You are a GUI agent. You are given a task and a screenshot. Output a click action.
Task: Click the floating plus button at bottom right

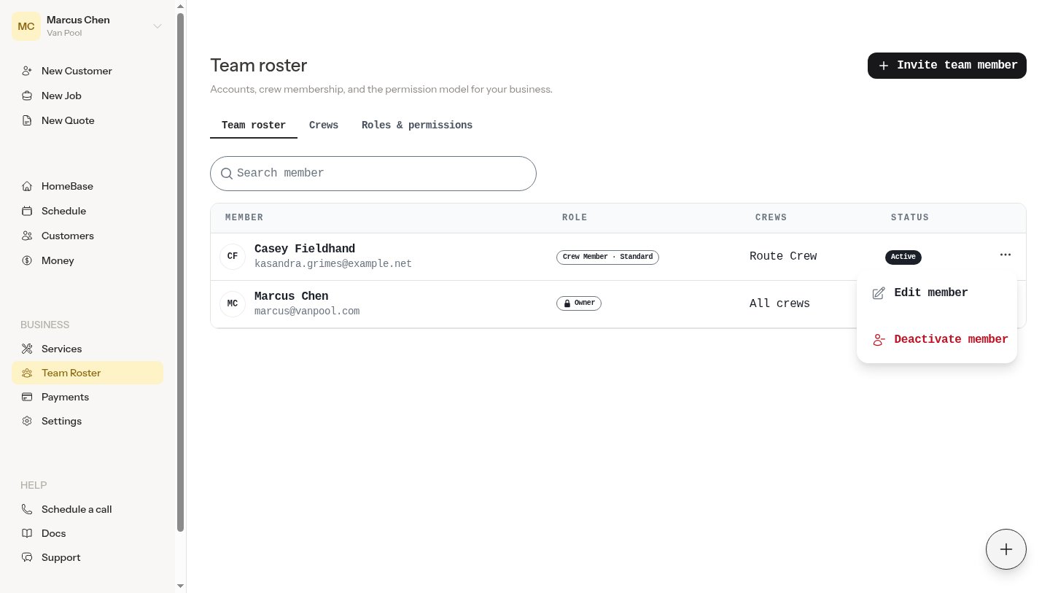tap(1006, 549)
